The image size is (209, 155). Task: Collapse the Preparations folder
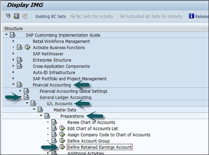[x=41, y=116]
